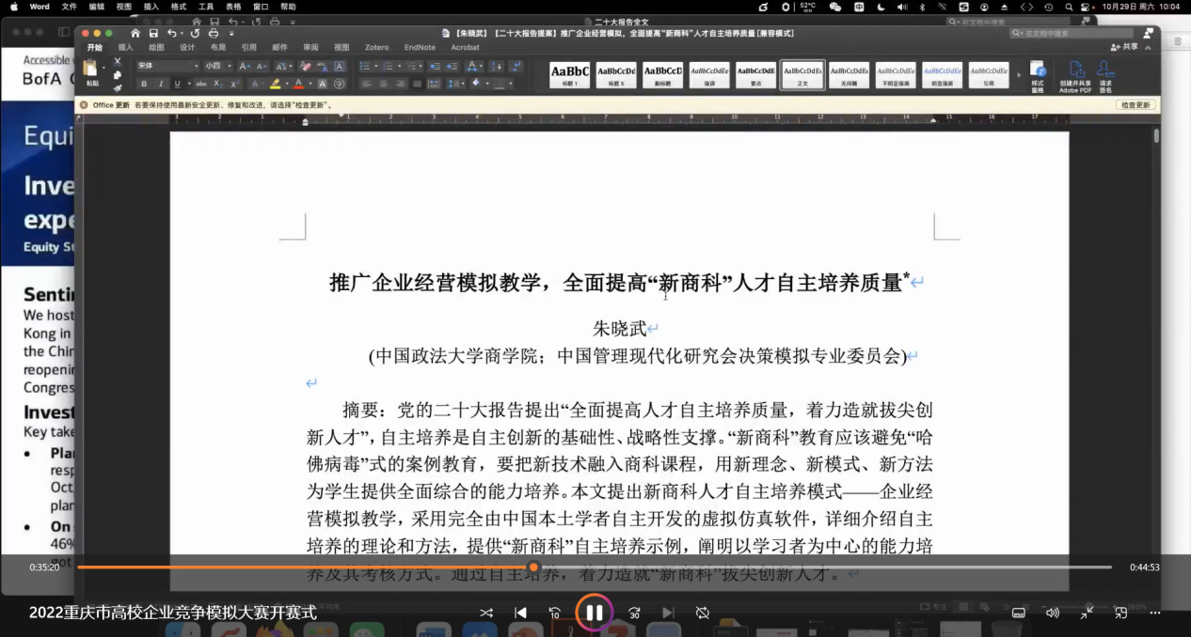This screenshot has width=1191, height=637.
Task: Click the yellow highlight color swatch
Action: (x=275, y=84)
